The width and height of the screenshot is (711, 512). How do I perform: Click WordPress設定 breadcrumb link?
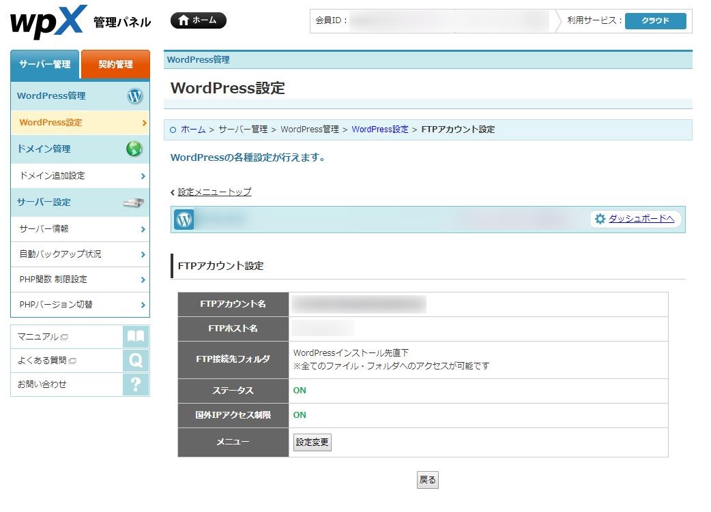pos(380,130)
